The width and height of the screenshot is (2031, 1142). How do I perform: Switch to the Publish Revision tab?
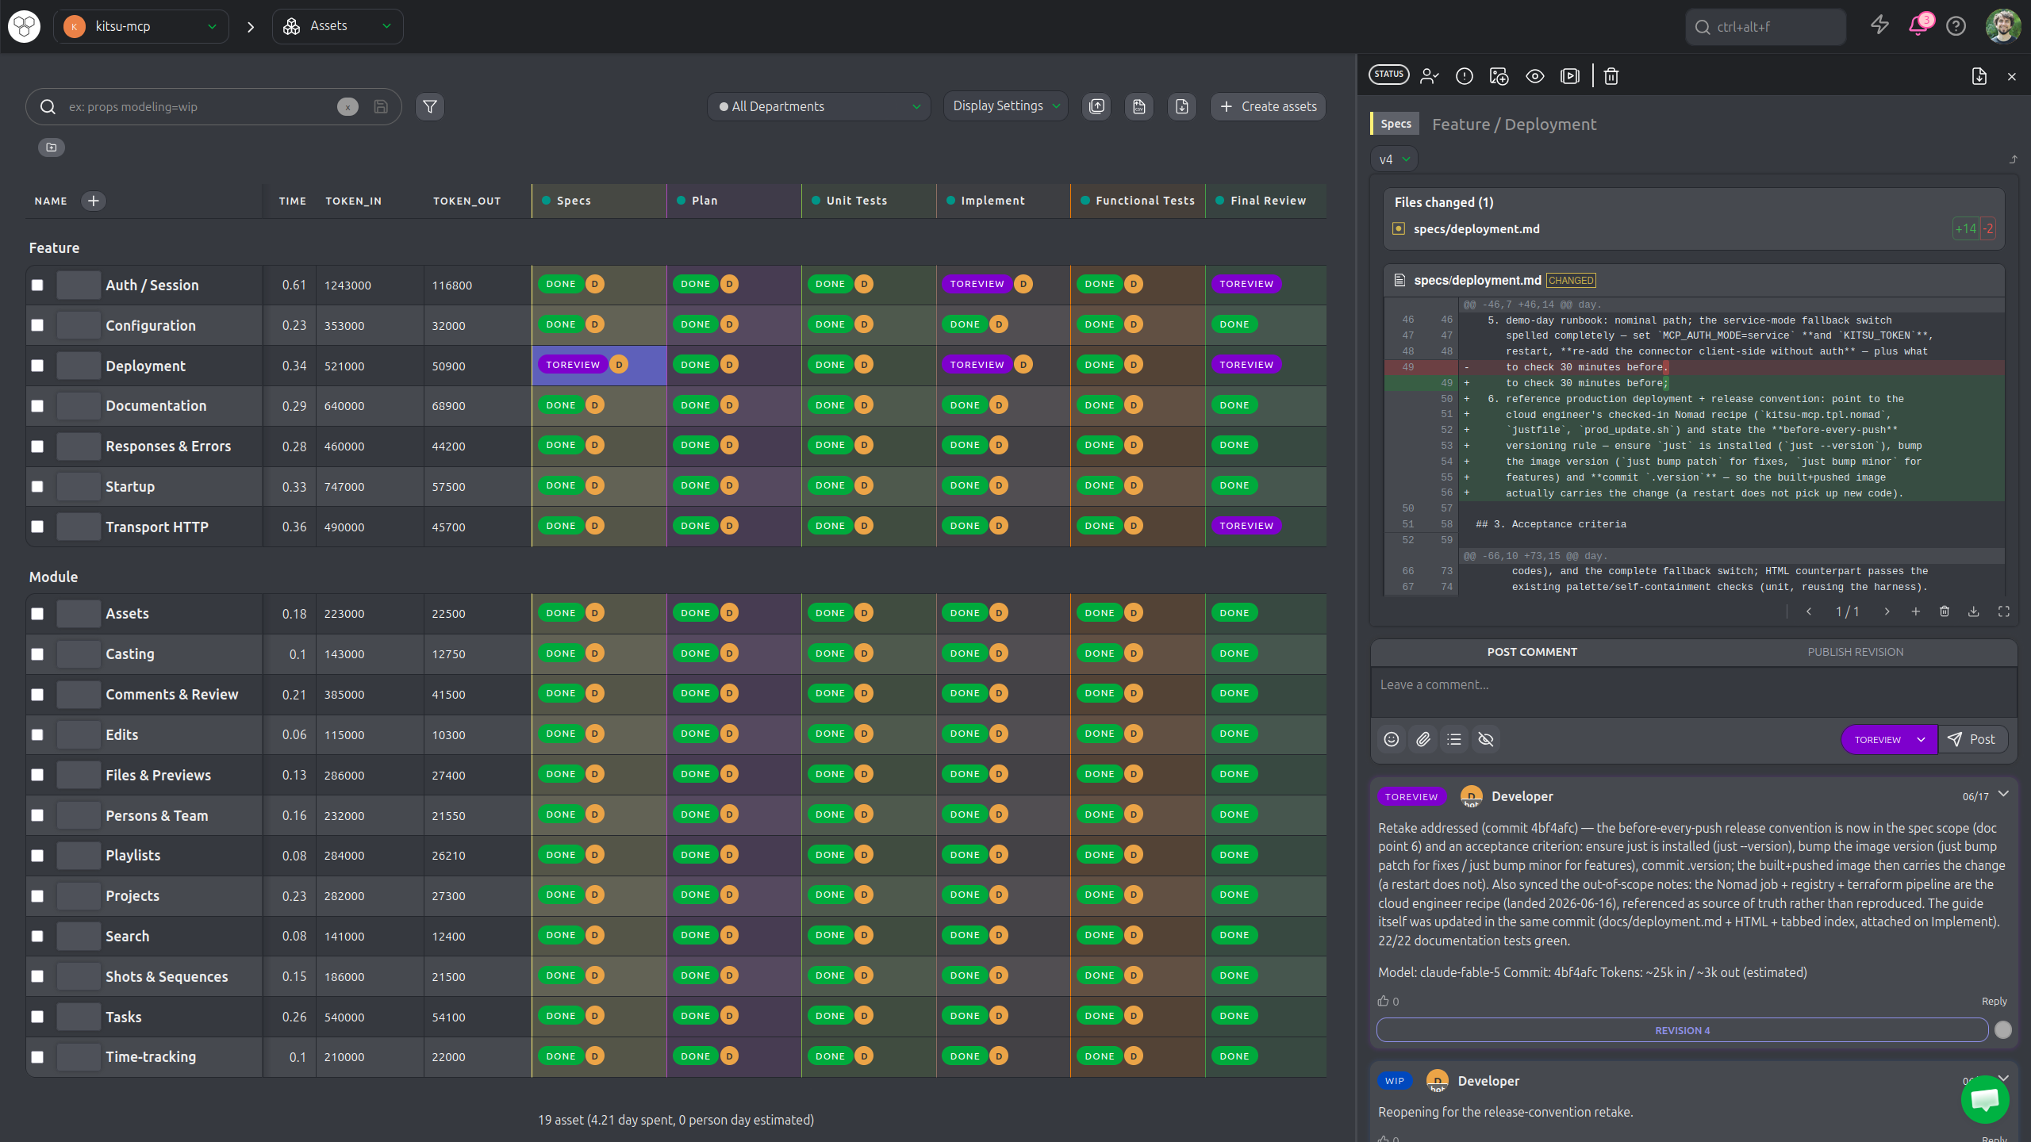tap(1855, 652)
